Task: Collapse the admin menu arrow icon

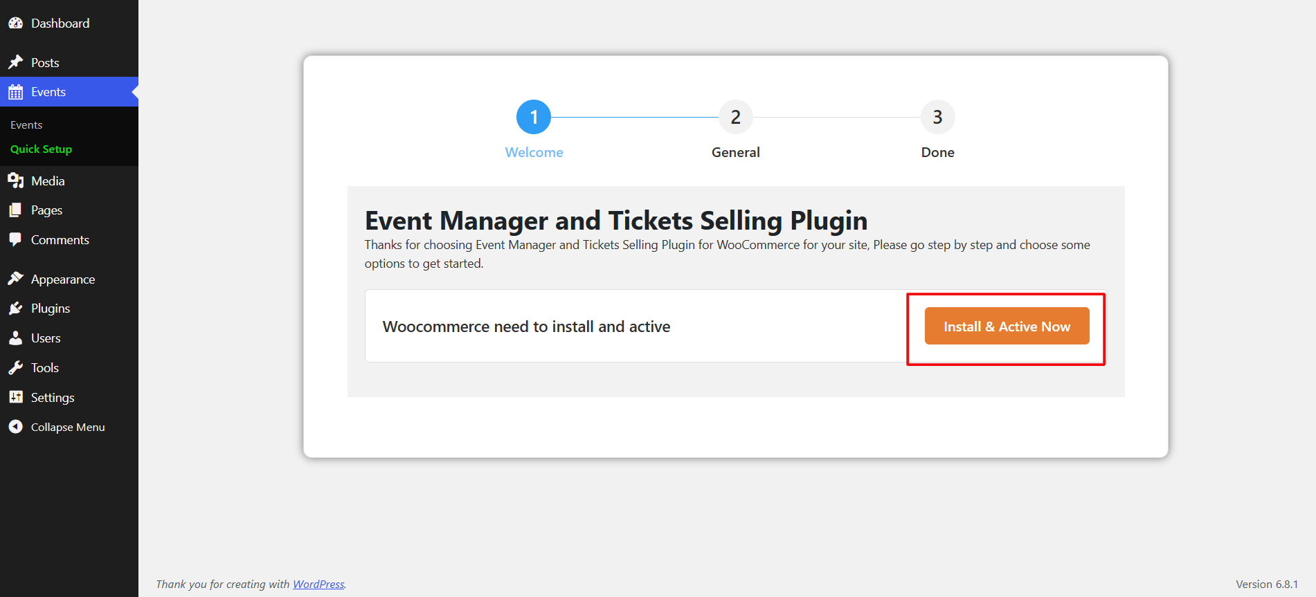Action: [15, 427]
